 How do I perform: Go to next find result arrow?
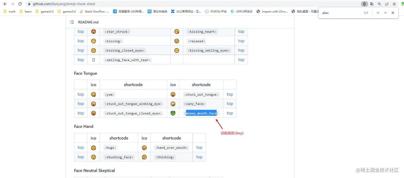385,13
